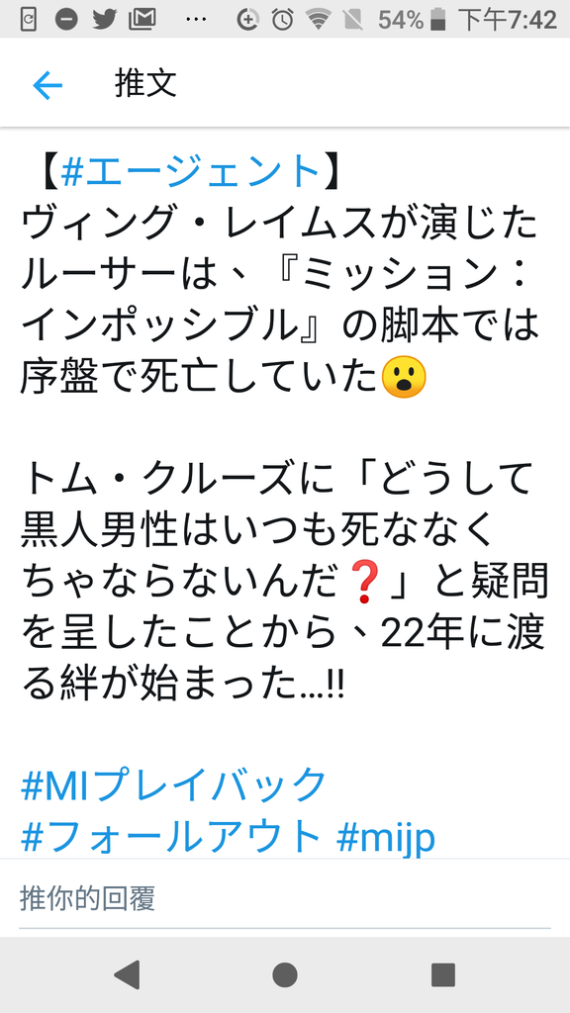The height and width of the screenshot is (1013, 570).
Task: Open the #フォールアウト hashtag link
Action: 170,836
